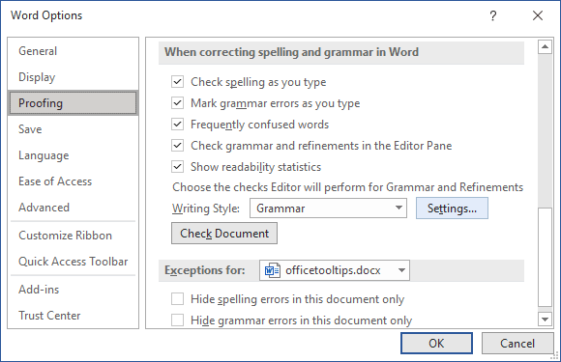Image resolution: width=561 pixels, height=362 pixels.
Task: Enable Hide grammar errors in this document only
Action: (x=177, y=320)
